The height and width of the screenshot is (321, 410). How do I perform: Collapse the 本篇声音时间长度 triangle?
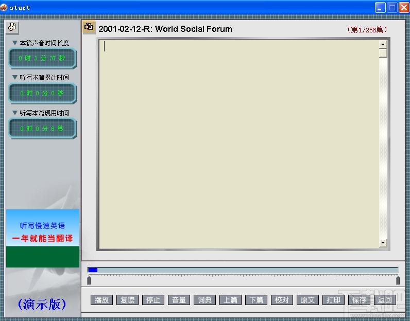[15, 43]
